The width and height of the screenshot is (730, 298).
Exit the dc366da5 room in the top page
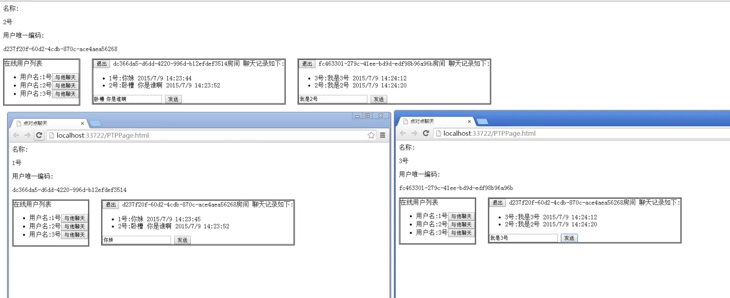(101, 64)
